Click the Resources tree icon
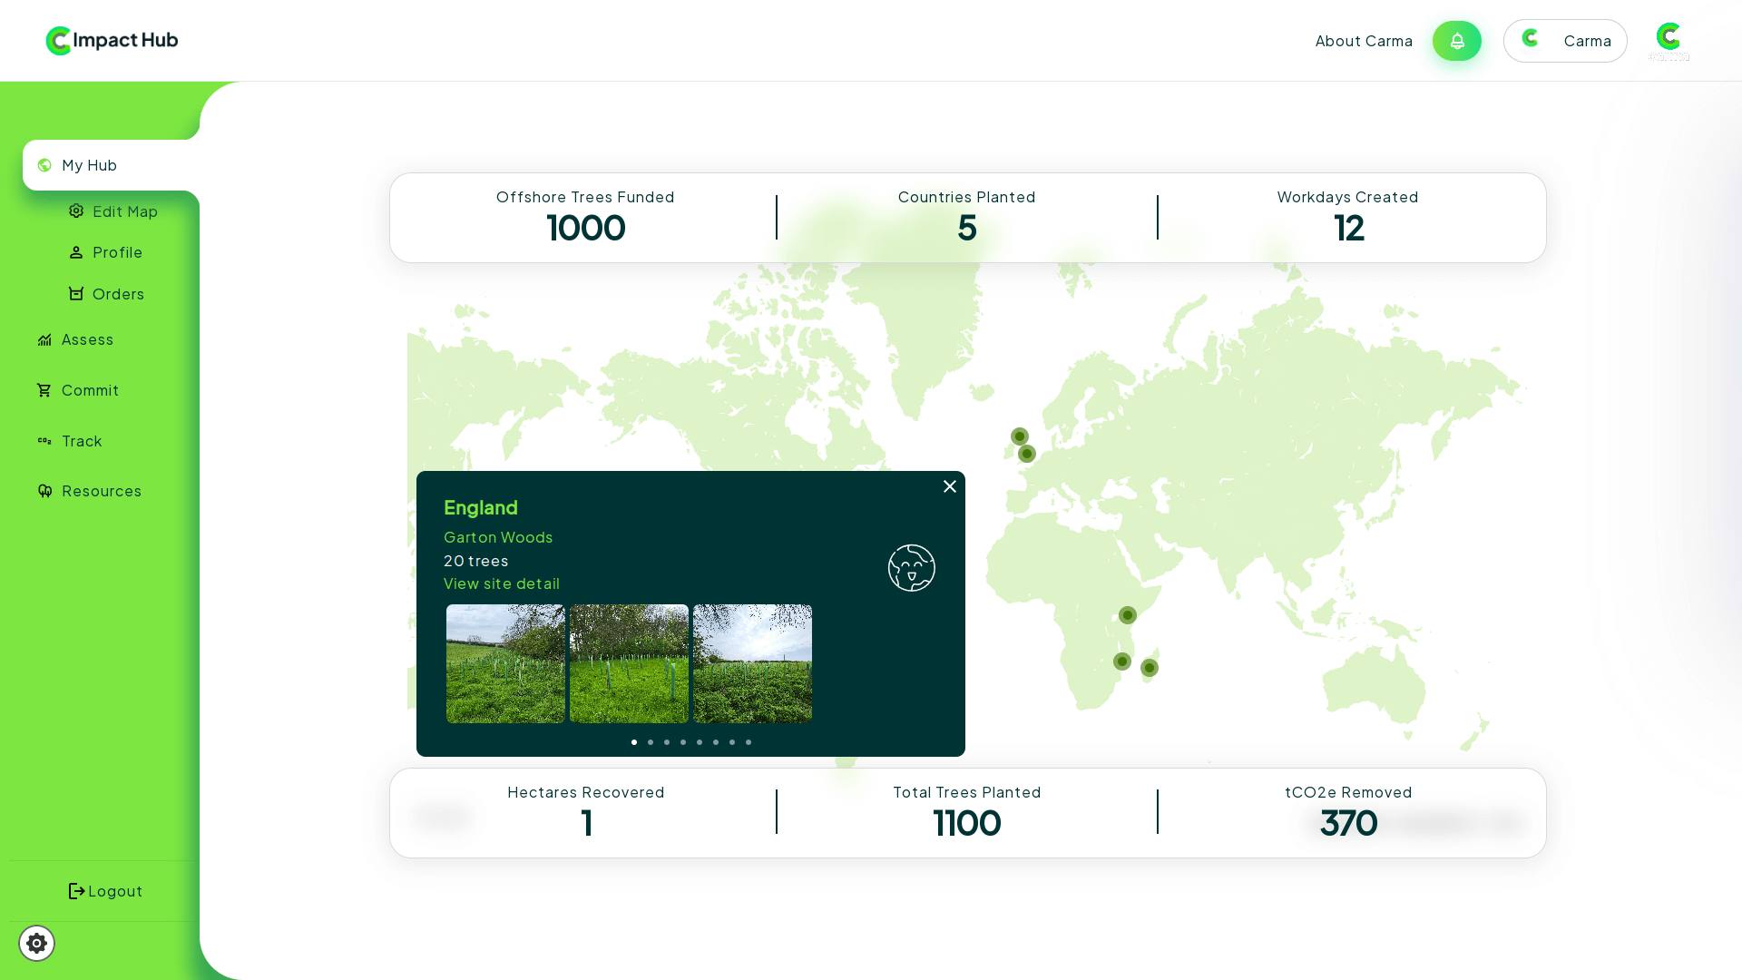This screenshot has width=1742, height=980. click(x=44, y=491)
